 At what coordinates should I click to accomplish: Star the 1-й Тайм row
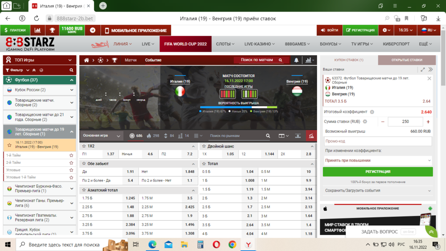[71, 156]
